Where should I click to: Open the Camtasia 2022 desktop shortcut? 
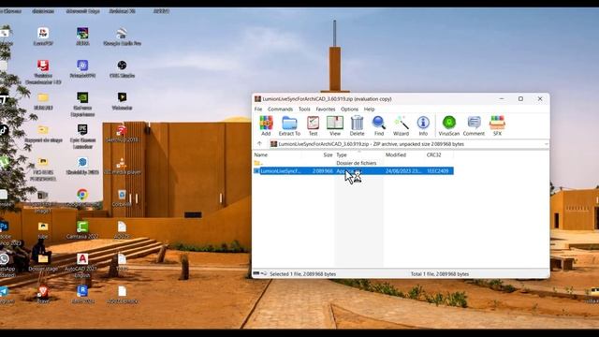pyautogui.click(x=82, y=230)
